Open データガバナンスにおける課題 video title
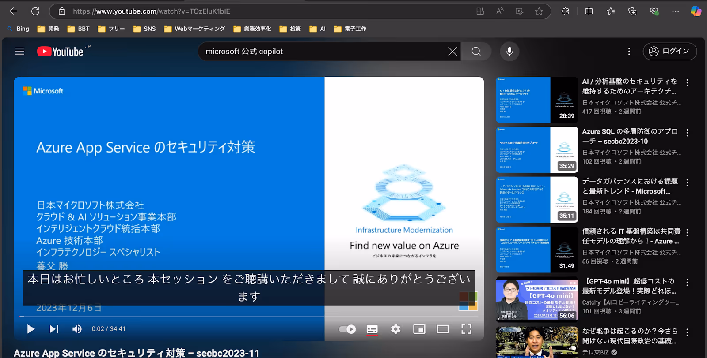707x358 pixels. coord(630,186)
